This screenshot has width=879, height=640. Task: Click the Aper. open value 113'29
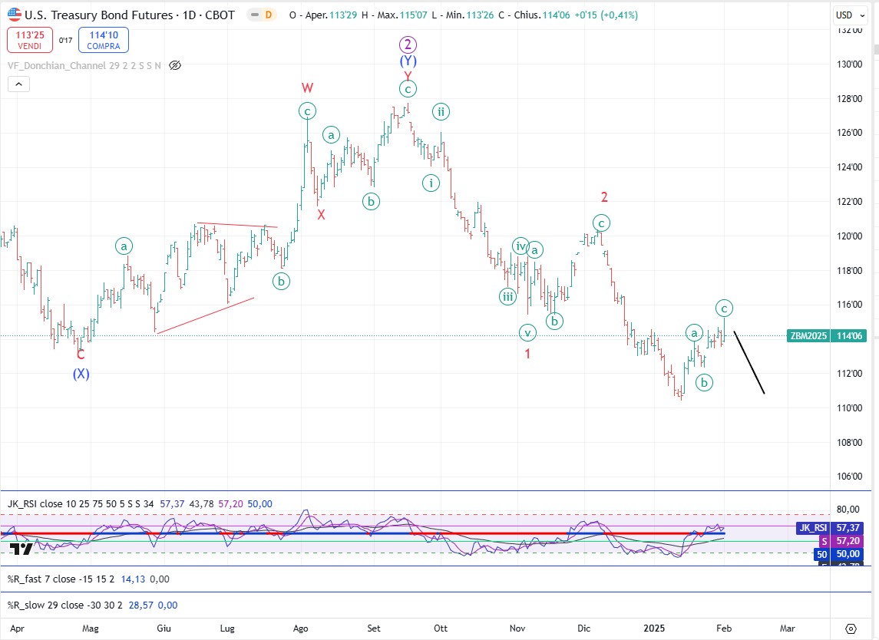pyautogui.click(x=343, y=15)
